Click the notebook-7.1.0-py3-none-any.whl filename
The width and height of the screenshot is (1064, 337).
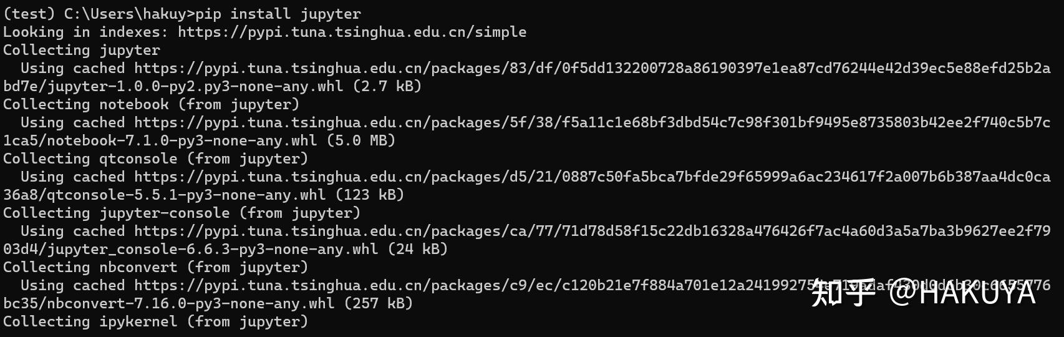coord(181,140)
